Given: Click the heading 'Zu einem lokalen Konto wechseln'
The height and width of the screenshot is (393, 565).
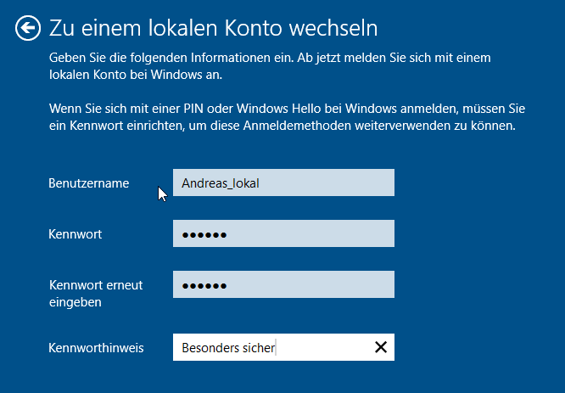Looking at the screenshot, I should [x=213, y=28].
